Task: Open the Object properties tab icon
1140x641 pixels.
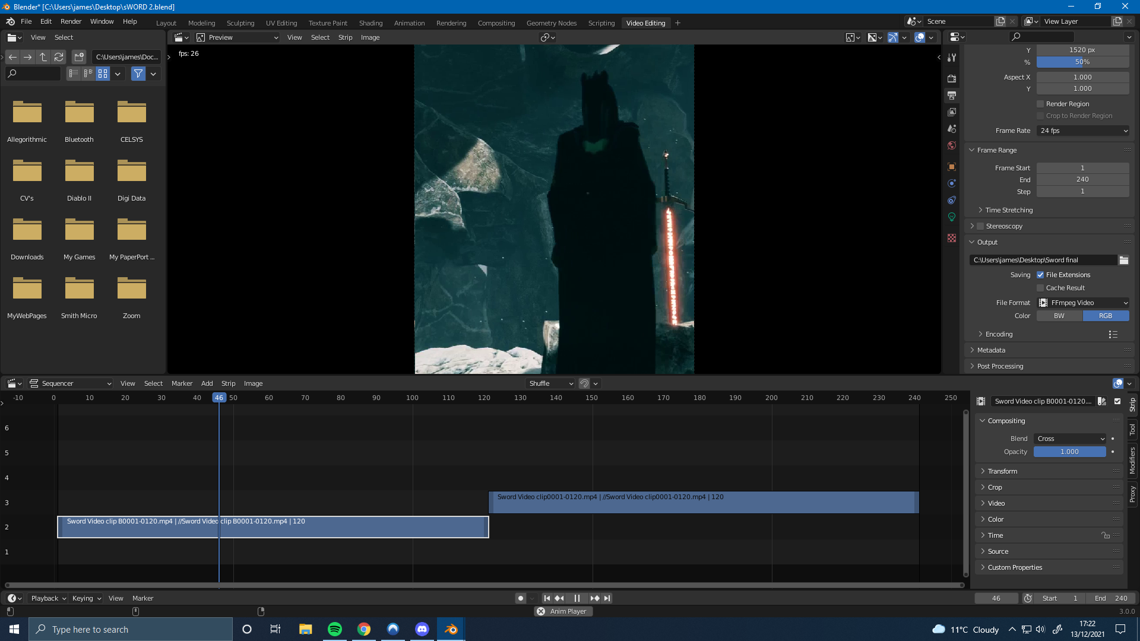Action: (952, 167)
